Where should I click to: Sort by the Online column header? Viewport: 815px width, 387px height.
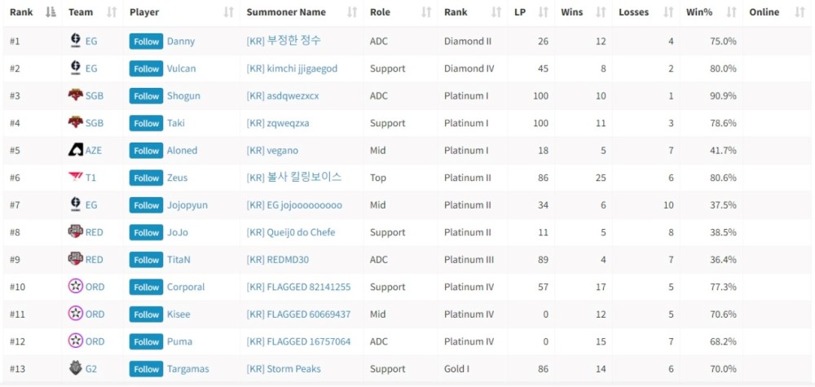pyautogui.click(x=764, y=12)
